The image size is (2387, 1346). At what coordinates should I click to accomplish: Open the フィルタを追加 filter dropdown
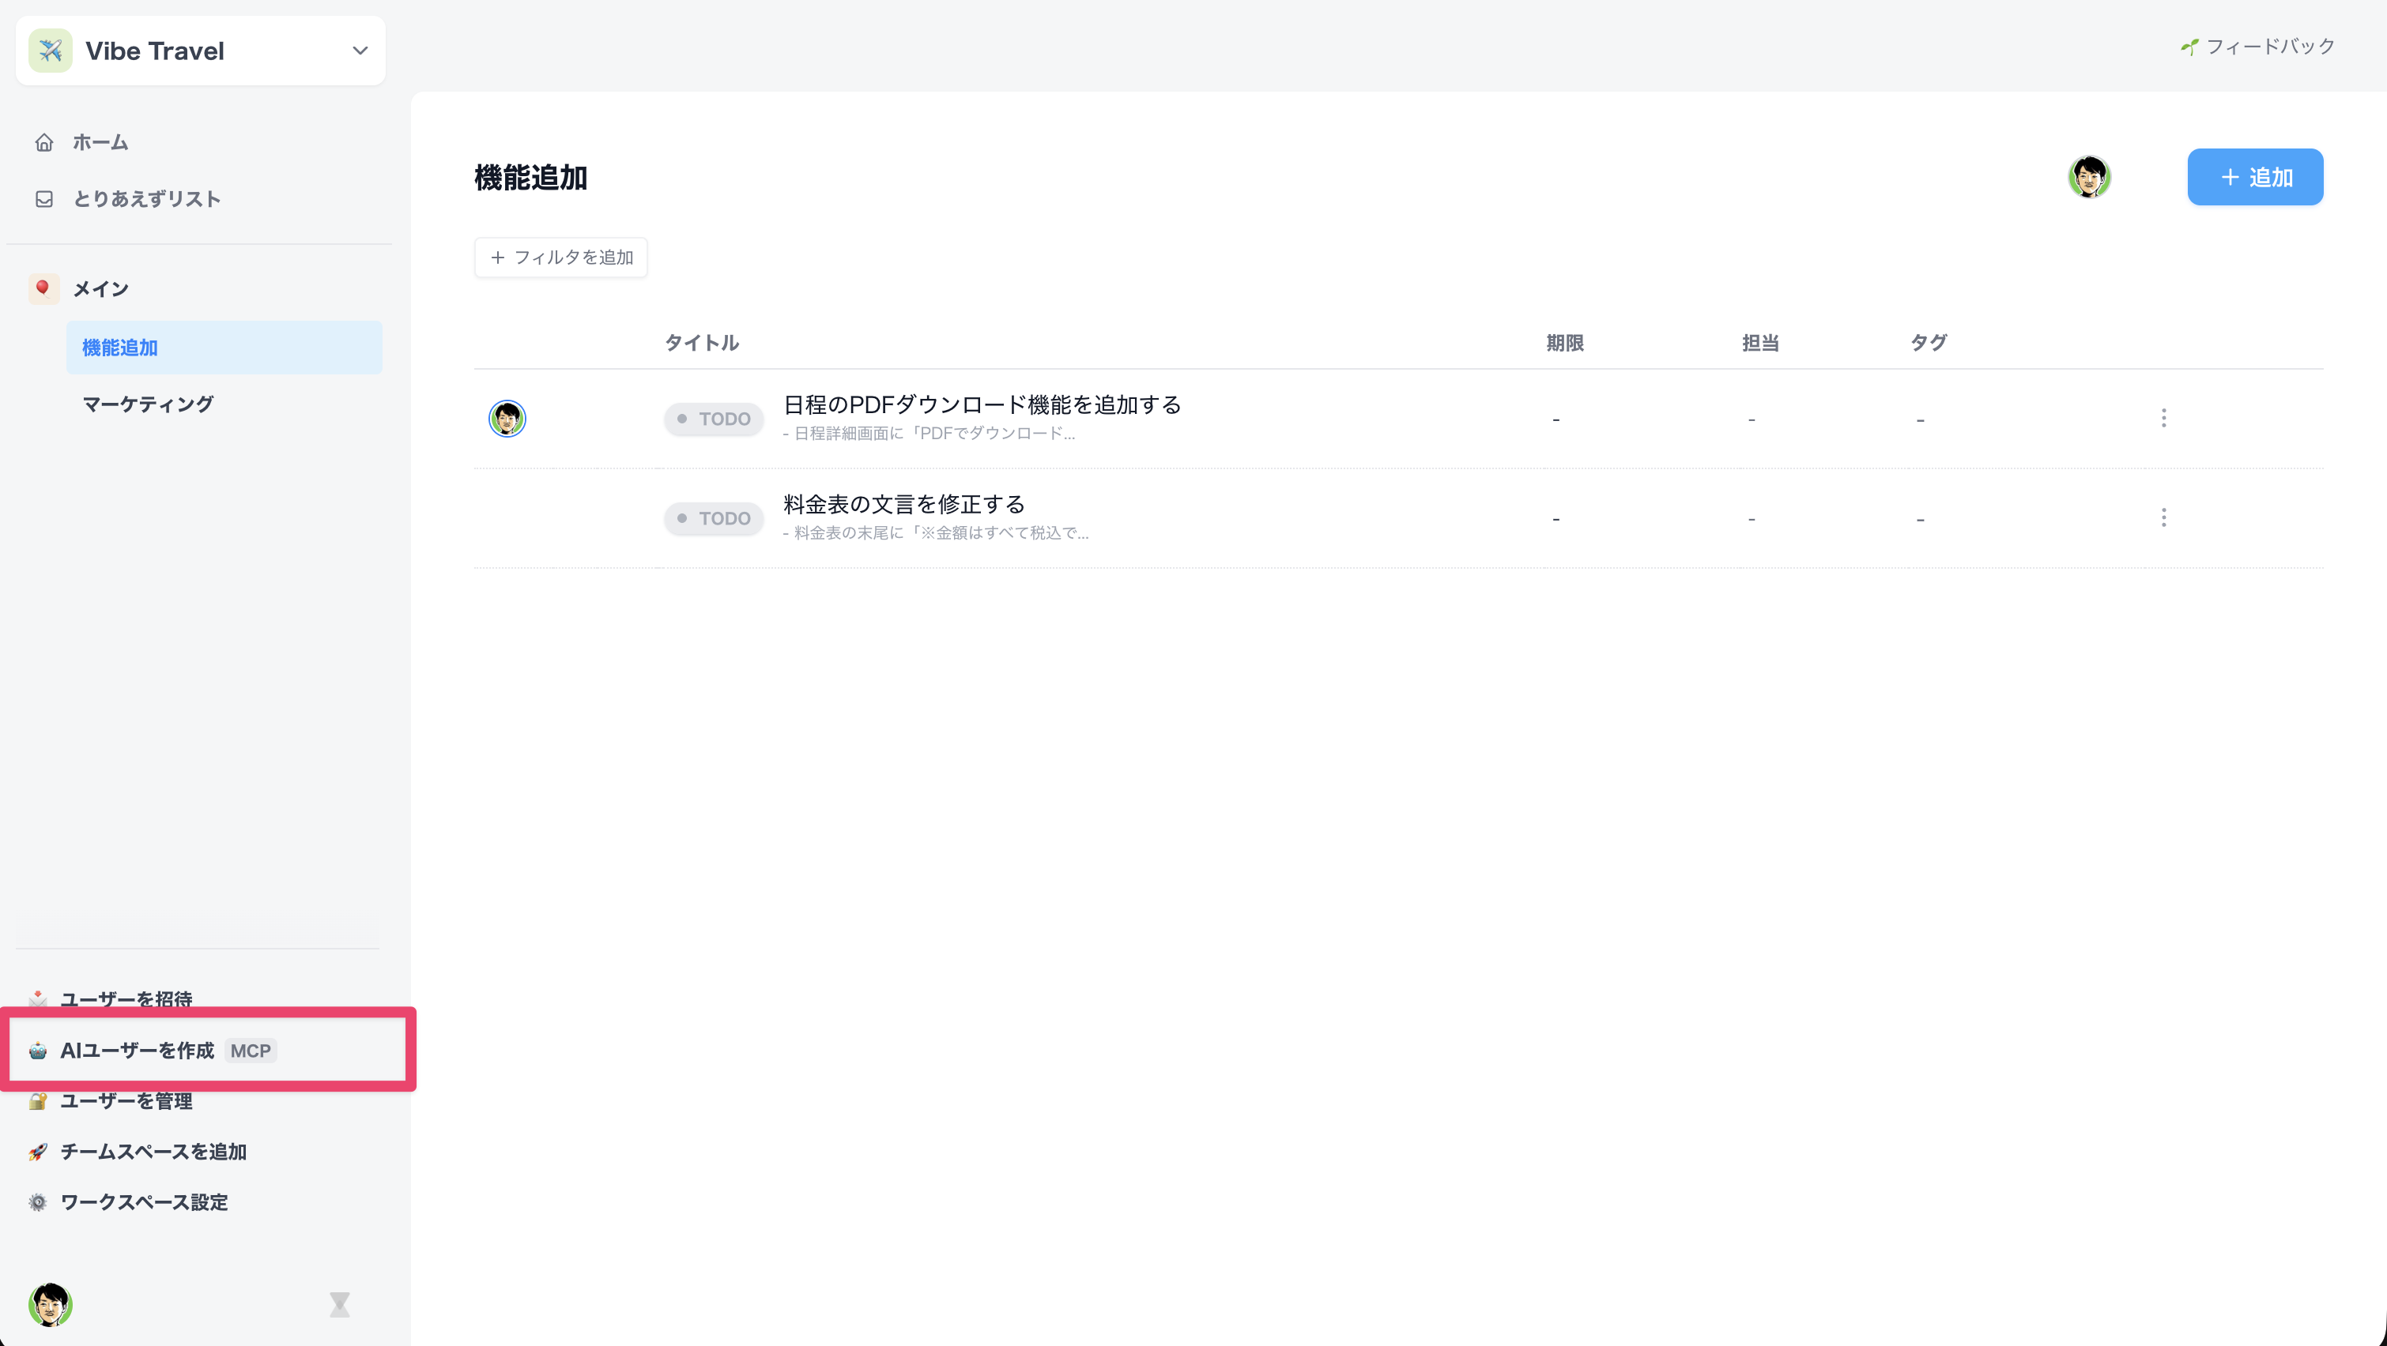(x=560, y=258)
